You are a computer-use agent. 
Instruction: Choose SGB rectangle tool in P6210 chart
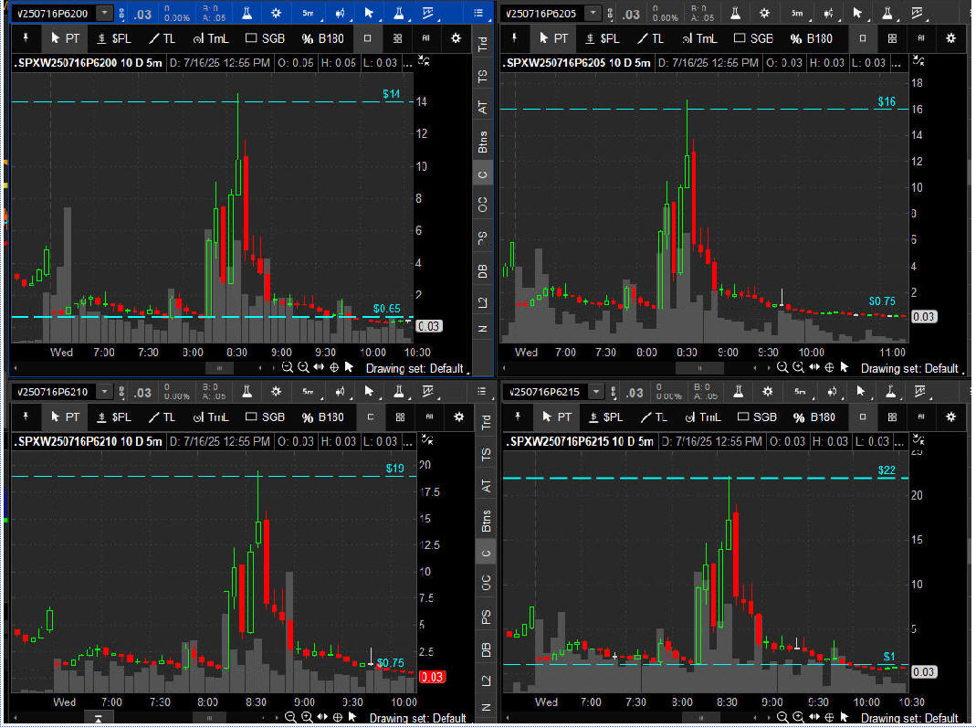[265, 417]
